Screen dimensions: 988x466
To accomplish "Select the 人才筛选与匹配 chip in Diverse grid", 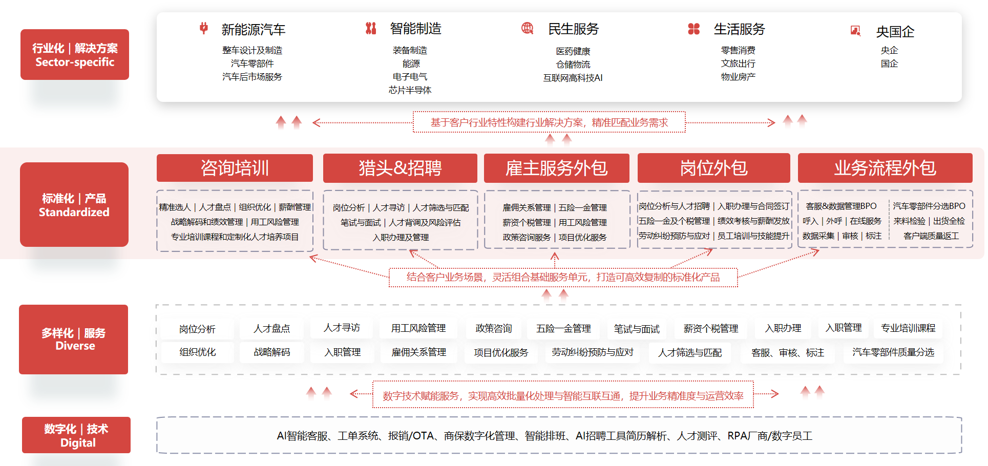I will [690, 353].
